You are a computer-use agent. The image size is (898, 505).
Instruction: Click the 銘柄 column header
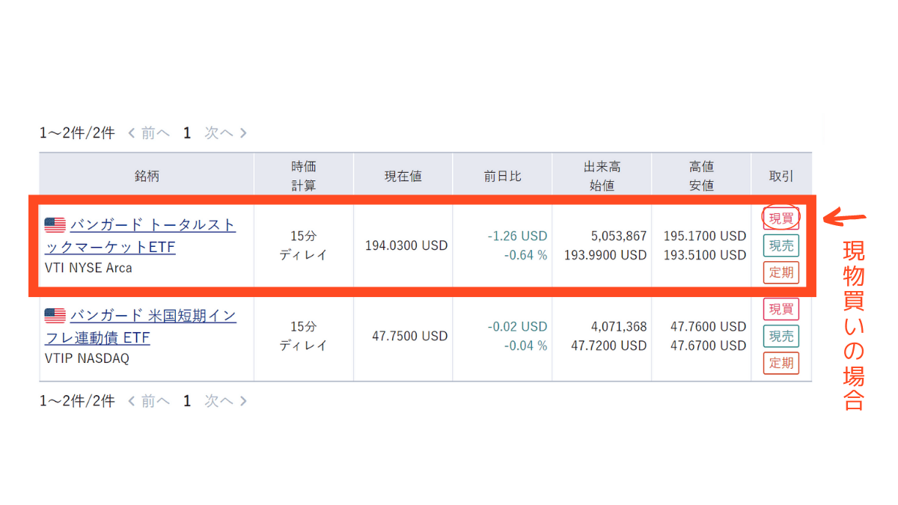pos(147,176)
